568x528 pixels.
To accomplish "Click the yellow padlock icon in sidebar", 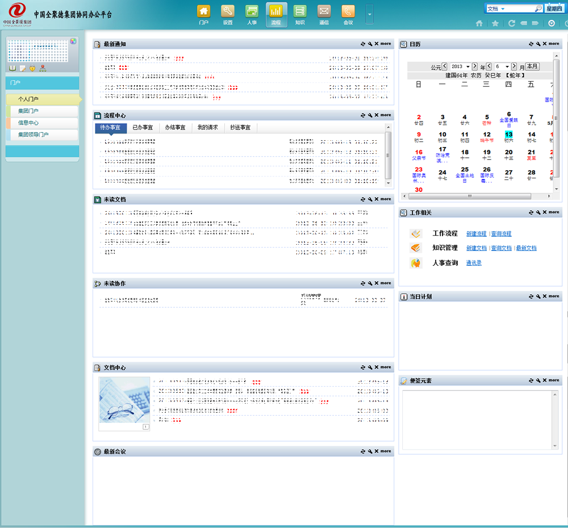I will 32,68.
